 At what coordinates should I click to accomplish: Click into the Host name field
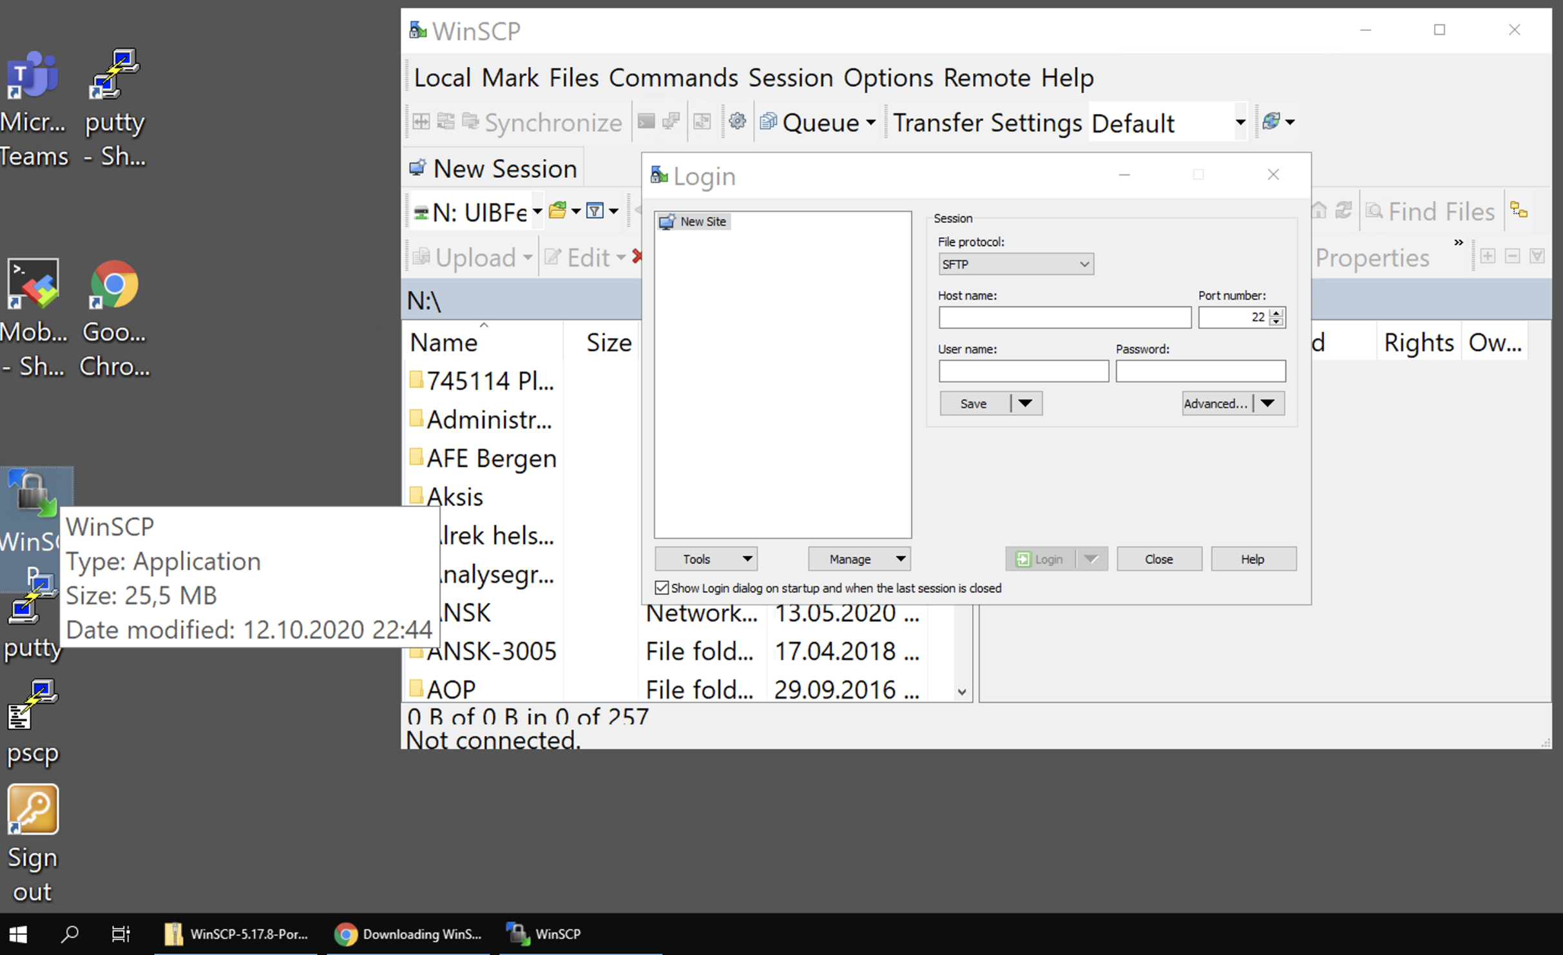pos(1064,317)
